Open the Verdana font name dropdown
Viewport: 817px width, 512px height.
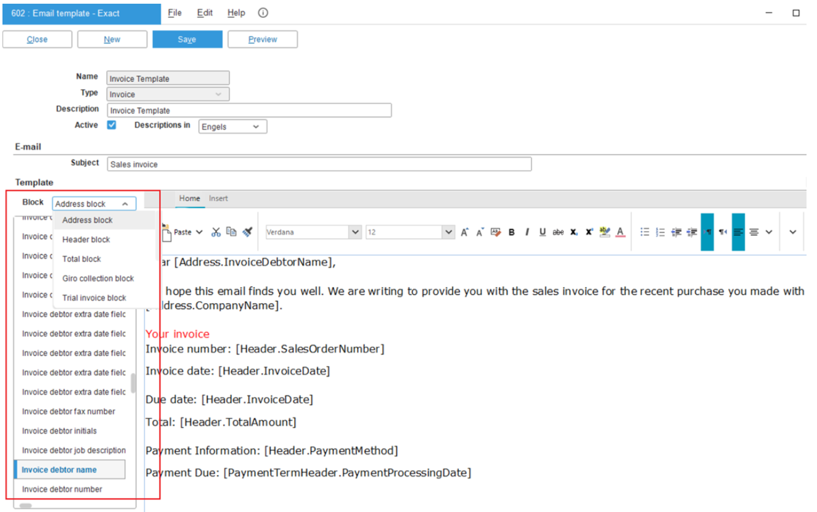click(355, 232)
